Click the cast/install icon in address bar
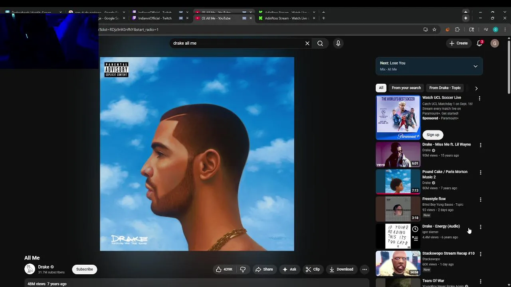511x287 pixels. tap(426, 29)
